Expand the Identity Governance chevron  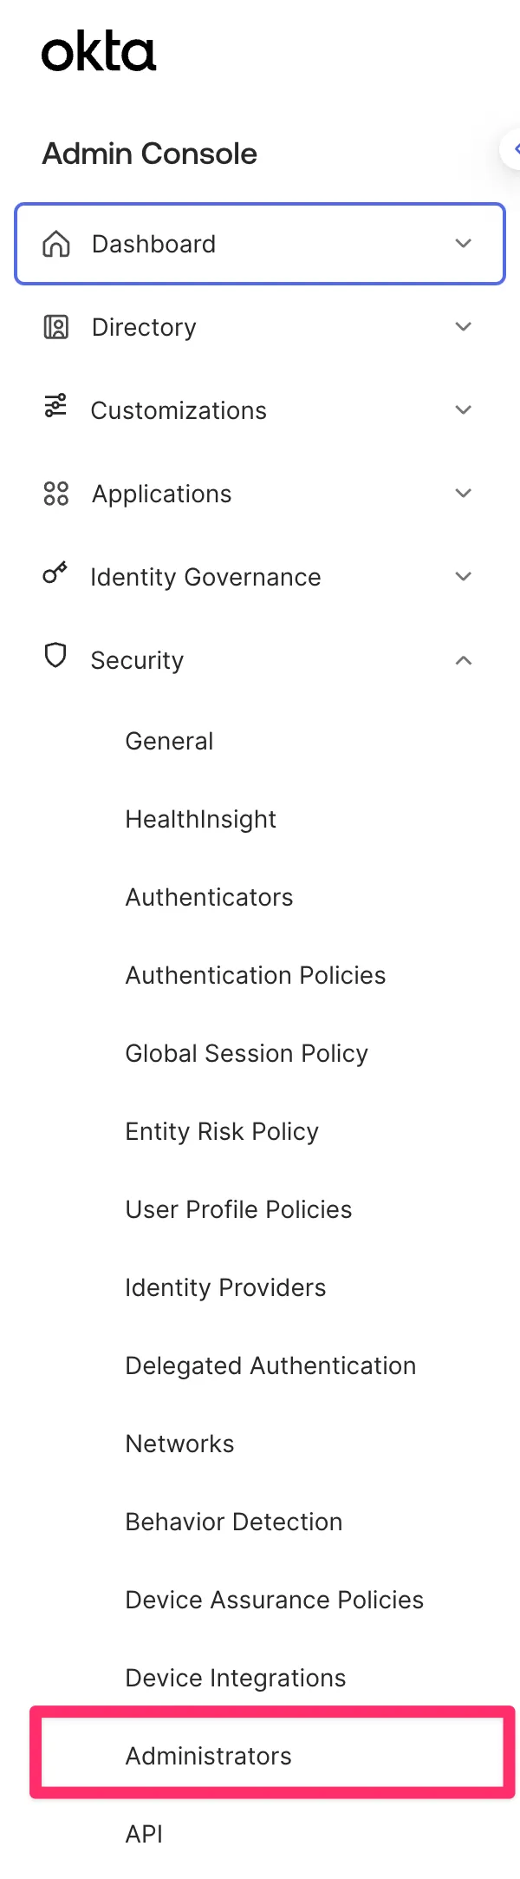pos(464,577)
